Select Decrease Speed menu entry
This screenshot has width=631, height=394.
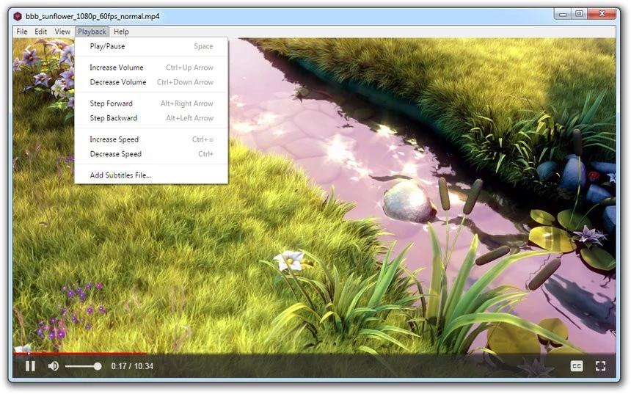coord(151,154)
